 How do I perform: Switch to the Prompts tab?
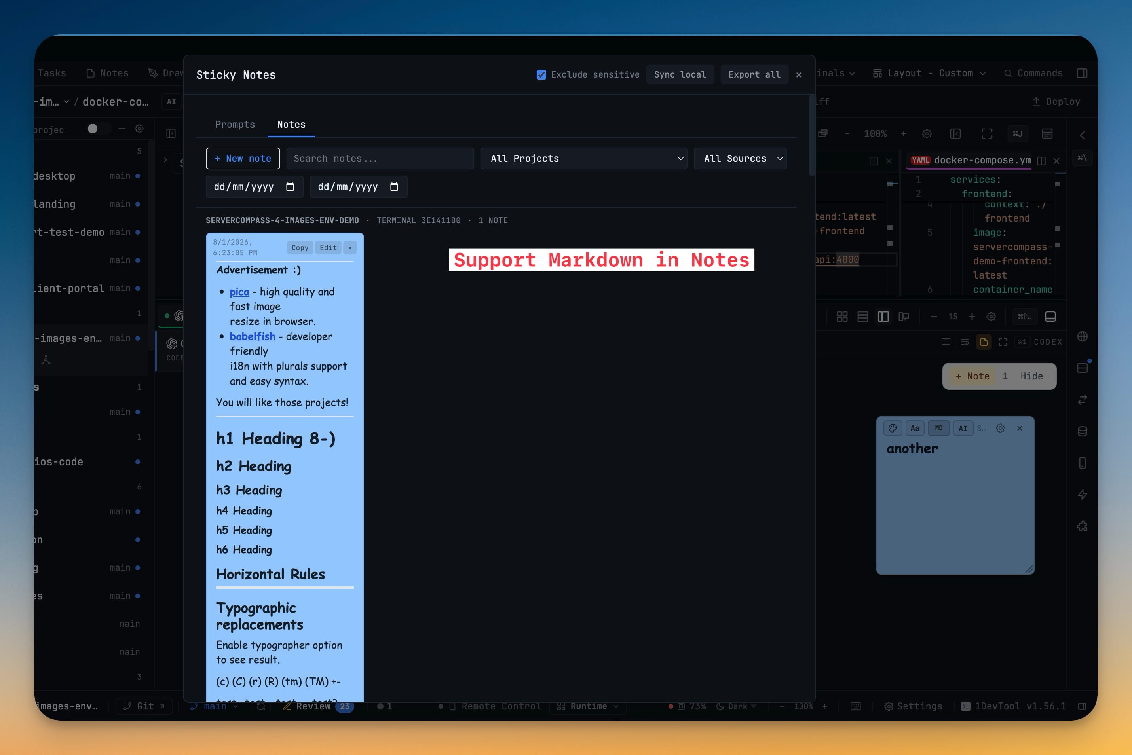(235, 124)
